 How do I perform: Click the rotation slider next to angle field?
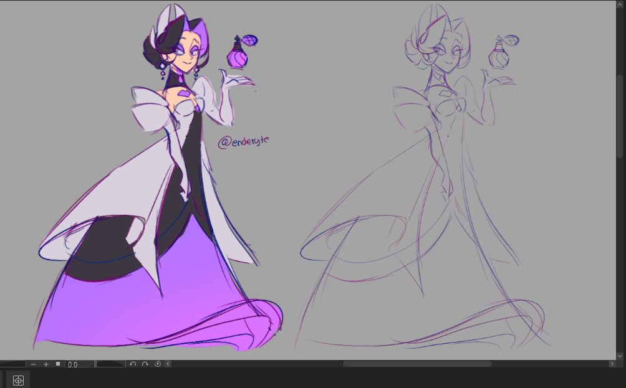110,364
